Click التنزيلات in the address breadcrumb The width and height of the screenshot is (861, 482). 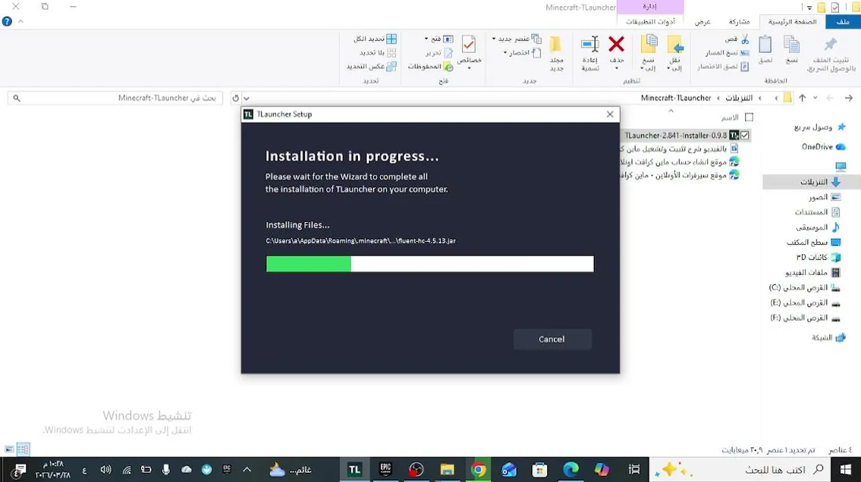click(739, 98)
